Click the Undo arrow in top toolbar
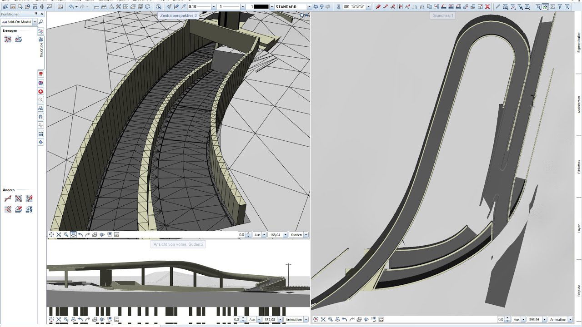 pyautogui.click(x=71, y=7)
